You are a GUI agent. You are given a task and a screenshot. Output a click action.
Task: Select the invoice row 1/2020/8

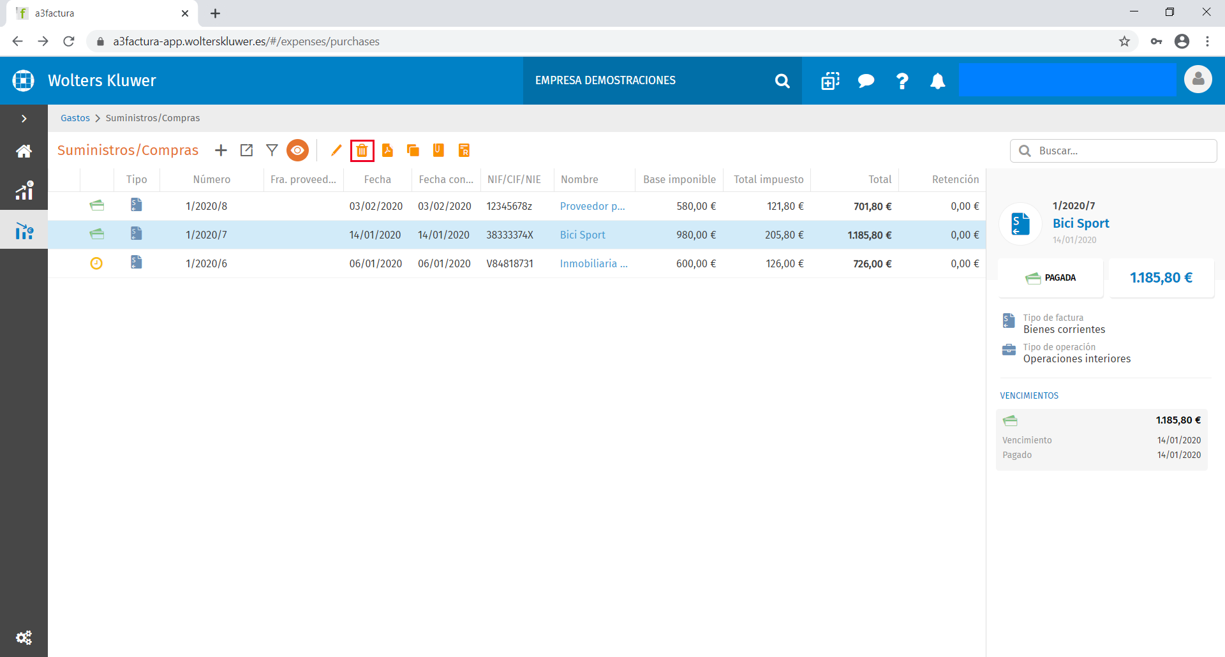pyautogui.click(x=517, y=206)
